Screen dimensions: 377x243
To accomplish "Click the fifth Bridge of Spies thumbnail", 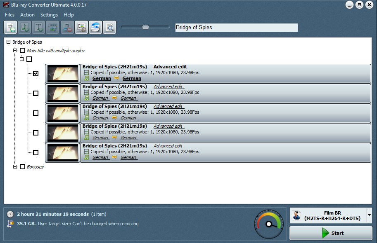I will coord(63,153).
